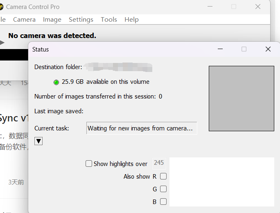This screenshot has height=213, width=280.
Task: Open the Settings menu
Action: point(81,20)
